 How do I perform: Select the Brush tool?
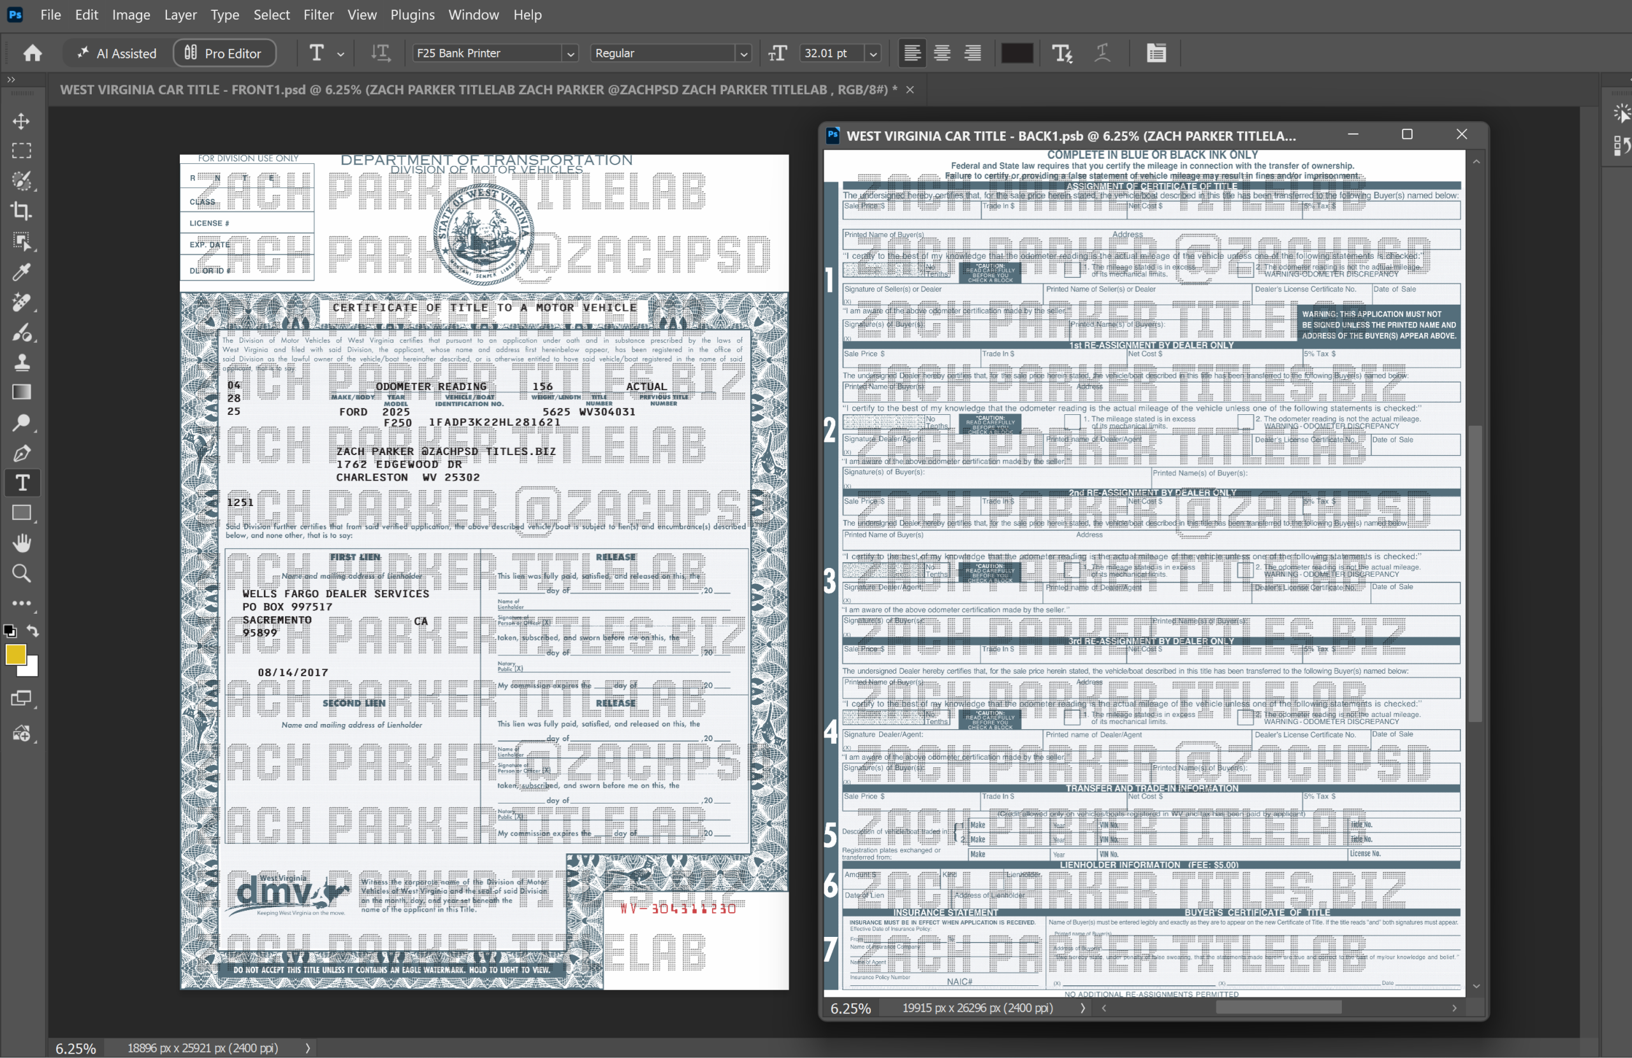[21, 333]
